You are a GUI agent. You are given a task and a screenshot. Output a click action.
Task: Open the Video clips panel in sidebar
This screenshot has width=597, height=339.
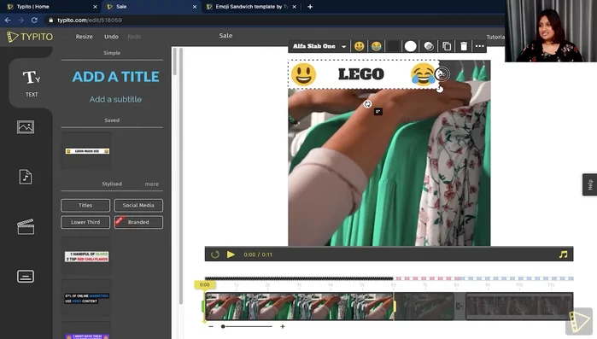click(26, 227)
